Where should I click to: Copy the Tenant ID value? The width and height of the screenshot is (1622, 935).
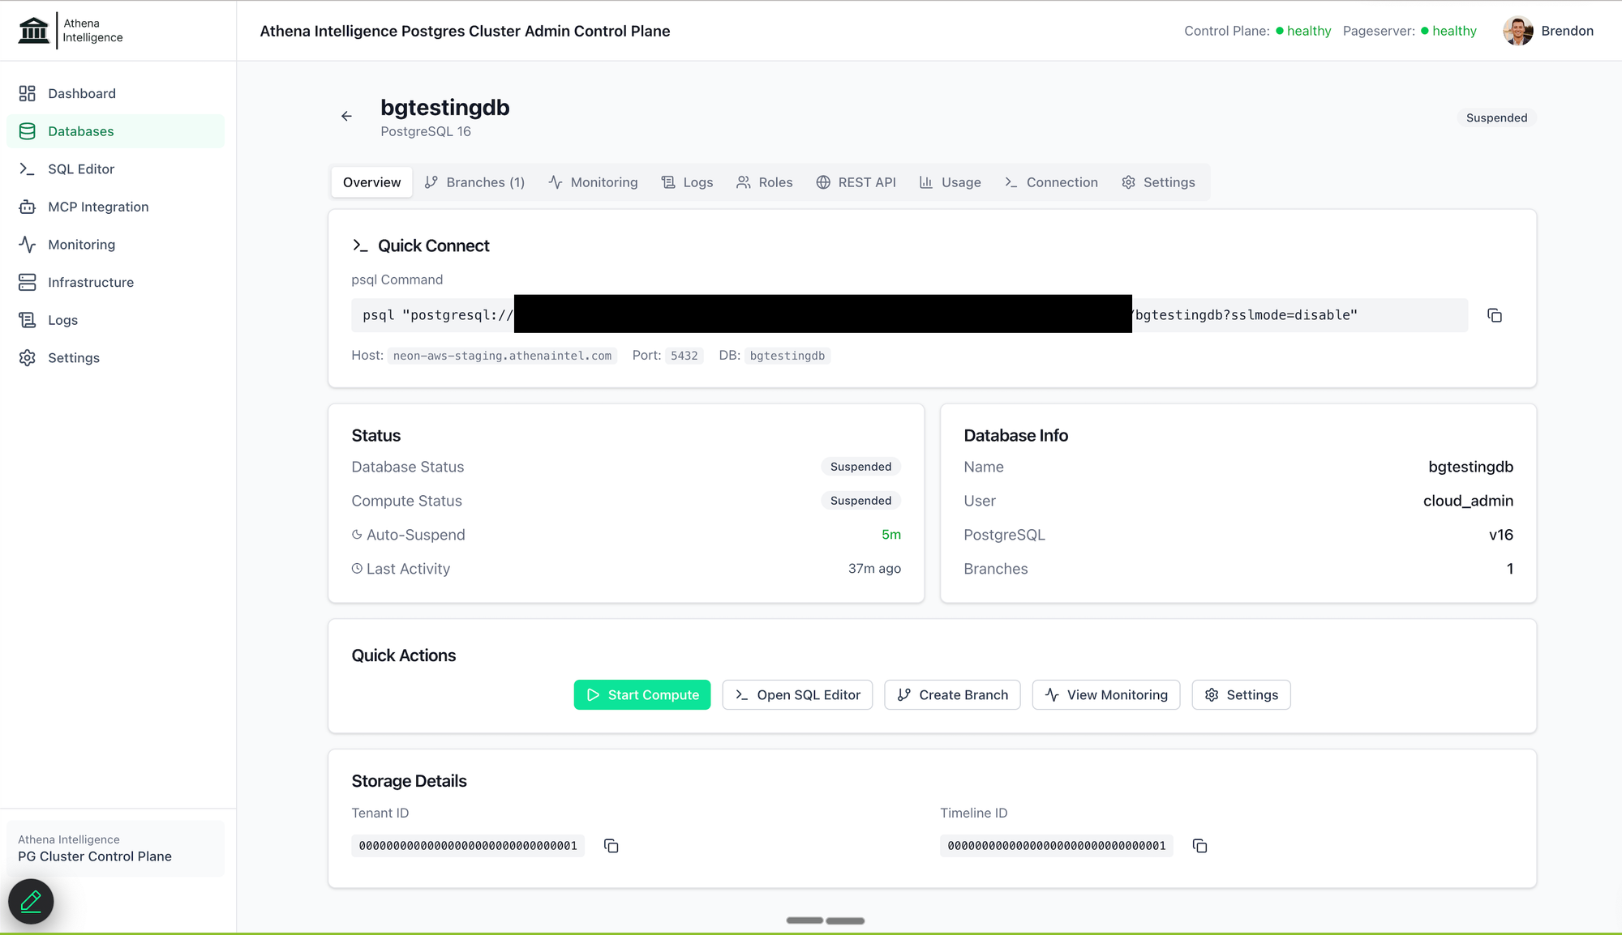click(x=611, y=846)
